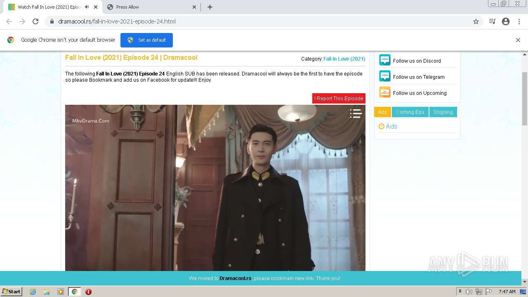Click the video player frame
528x297 pixels.
[215, 188]
